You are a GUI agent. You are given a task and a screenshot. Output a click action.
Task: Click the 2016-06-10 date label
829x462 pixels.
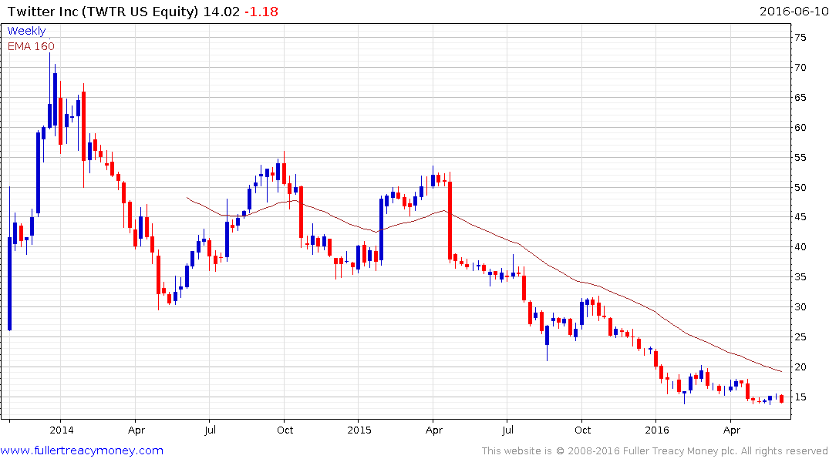(794, 11)
